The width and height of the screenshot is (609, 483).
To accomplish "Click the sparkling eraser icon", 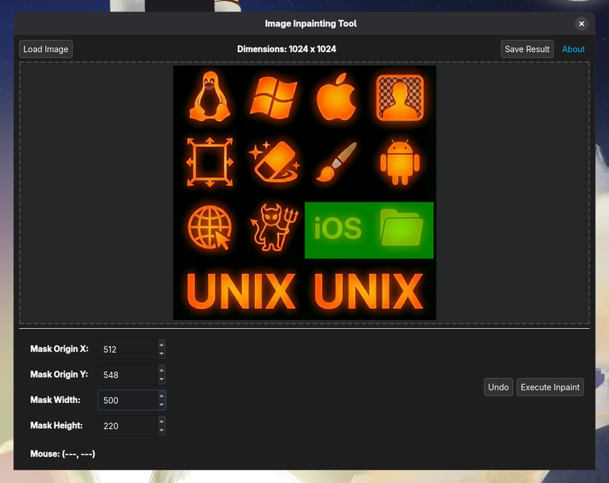I will pos(273,162).
